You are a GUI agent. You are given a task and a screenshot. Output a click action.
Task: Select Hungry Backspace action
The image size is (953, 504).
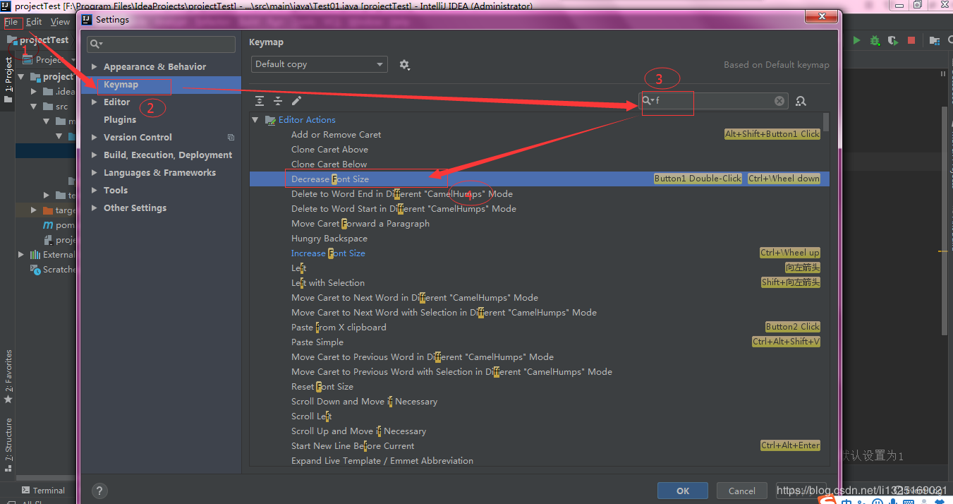[x=329, y=239]
